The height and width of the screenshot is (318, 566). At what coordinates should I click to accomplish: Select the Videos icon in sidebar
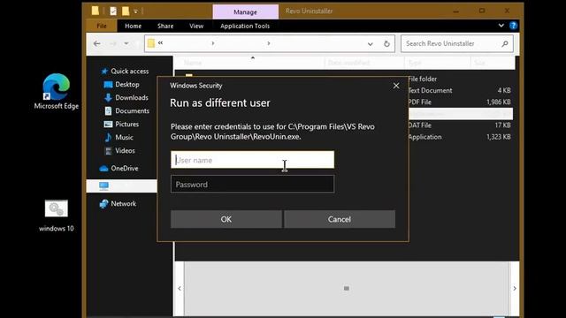(x=108, y=151)
